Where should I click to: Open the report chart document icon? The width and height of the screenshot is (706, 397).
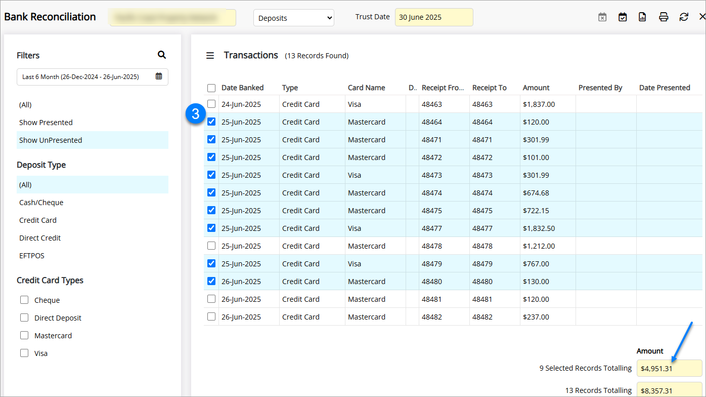click(x=642, y=17)
